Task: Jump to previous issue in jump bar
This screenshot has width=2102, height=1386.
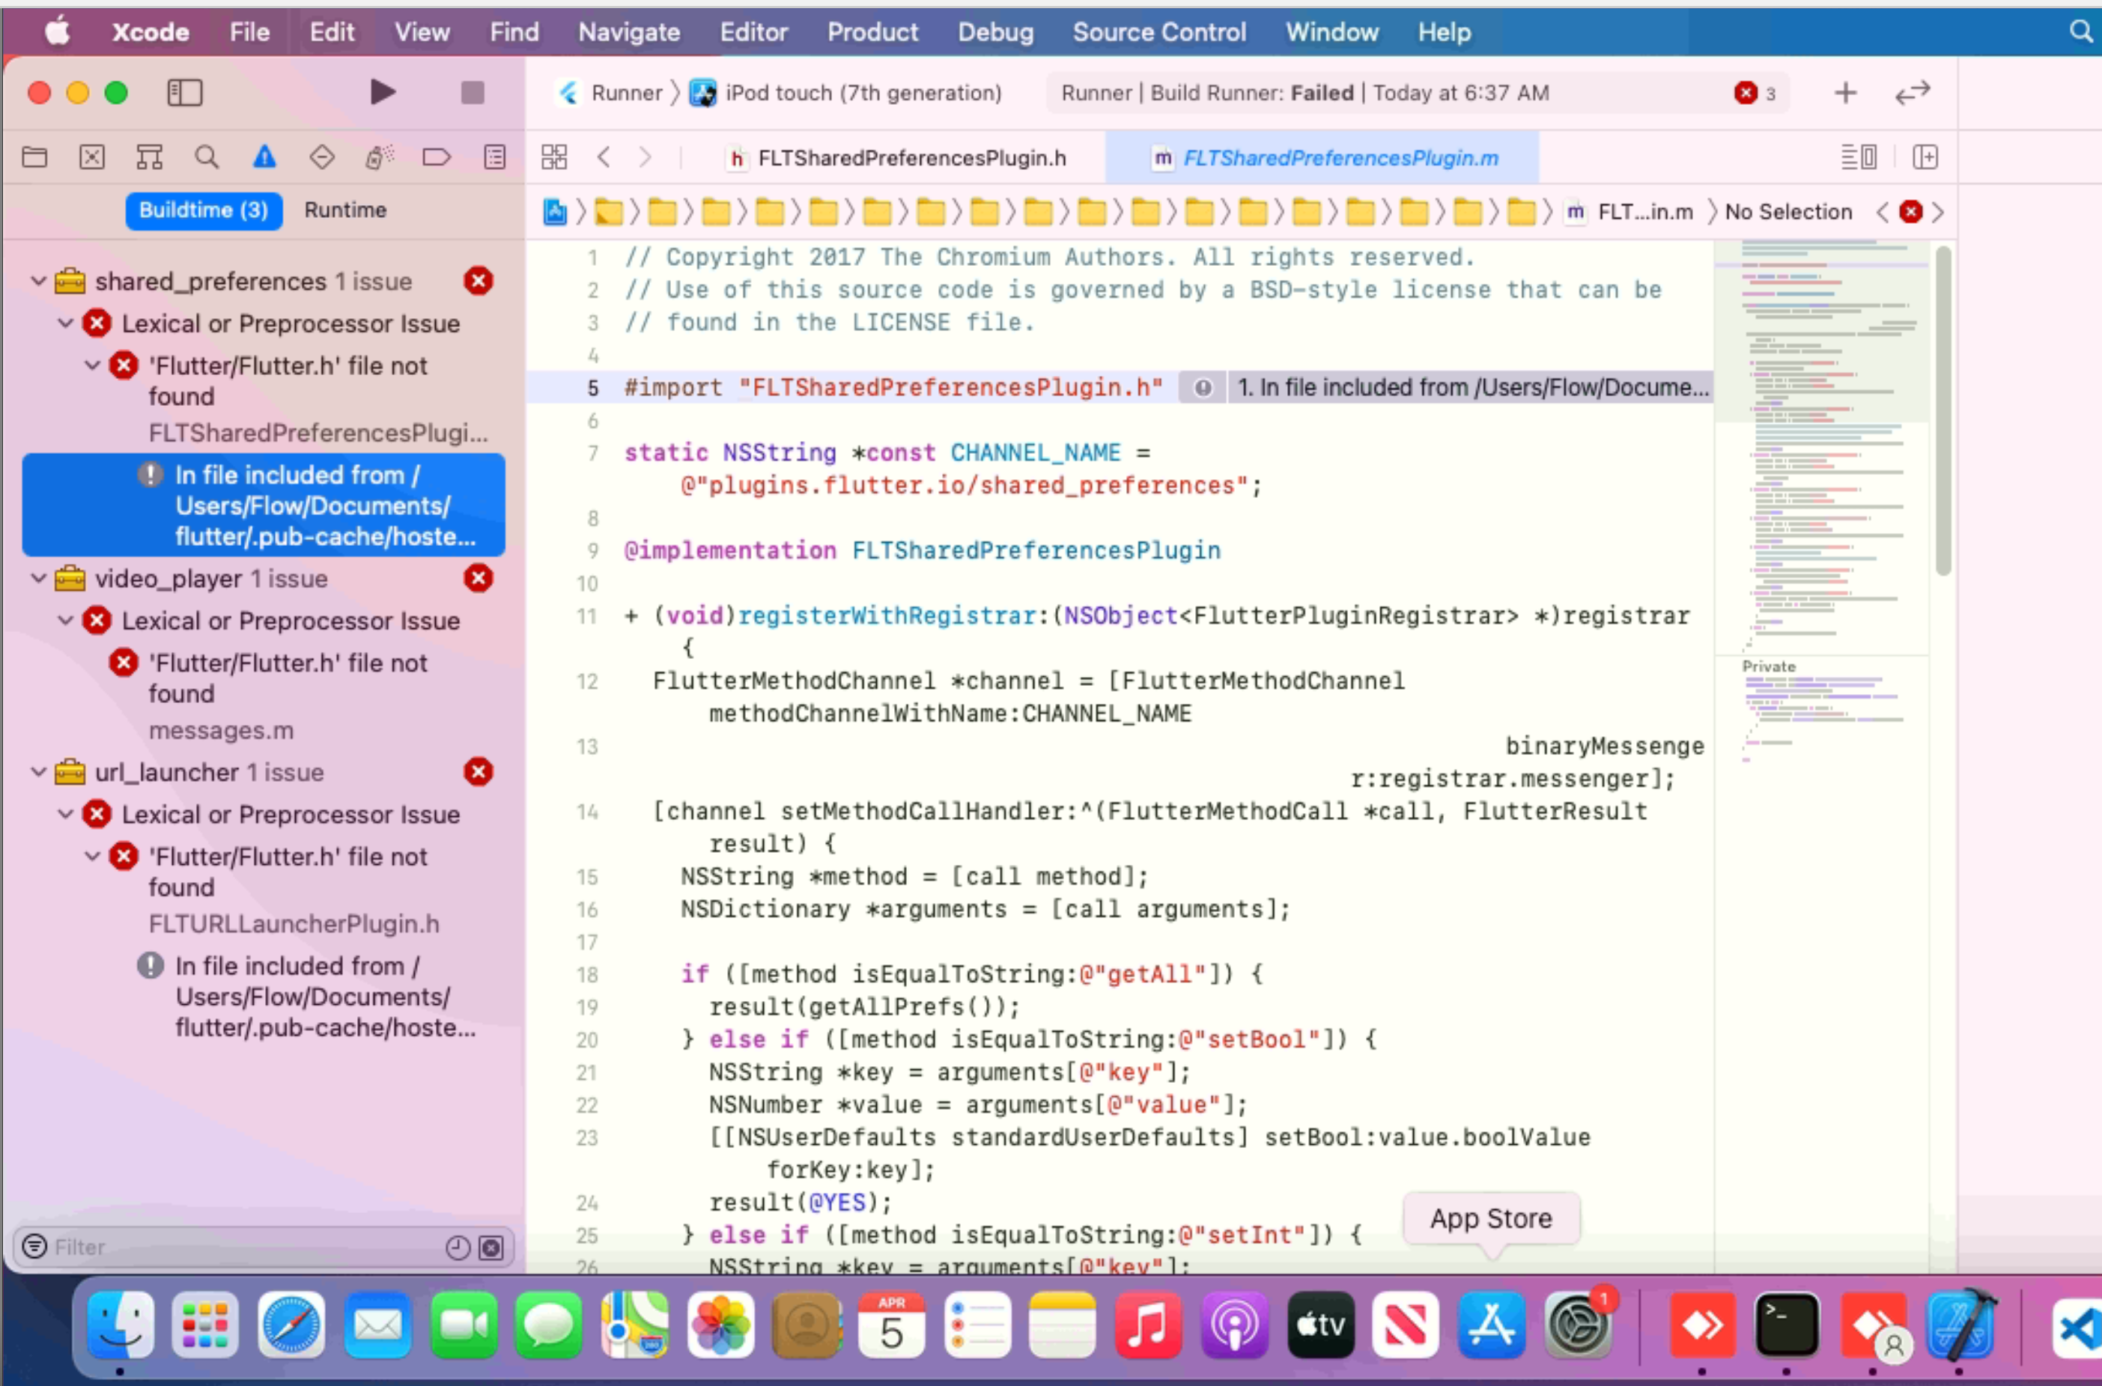Action: (1883, 212)
